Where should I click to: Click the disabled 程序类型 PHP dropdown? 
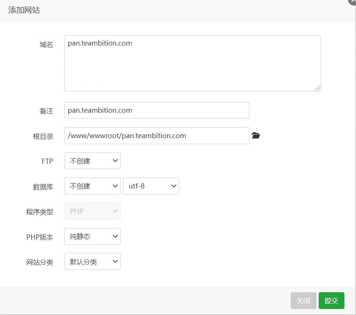92,211
